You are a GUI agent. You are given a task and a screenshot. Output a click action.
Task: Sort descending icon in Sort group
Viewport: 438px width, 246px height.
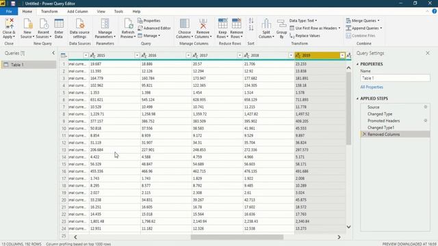click(x=251, y=27)
